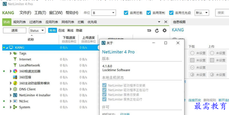This screenshot has height=115, width=229.
Task: Toggle NetLimiter 驱动程序正在运行 checkbox
Action: coord(104,90)
